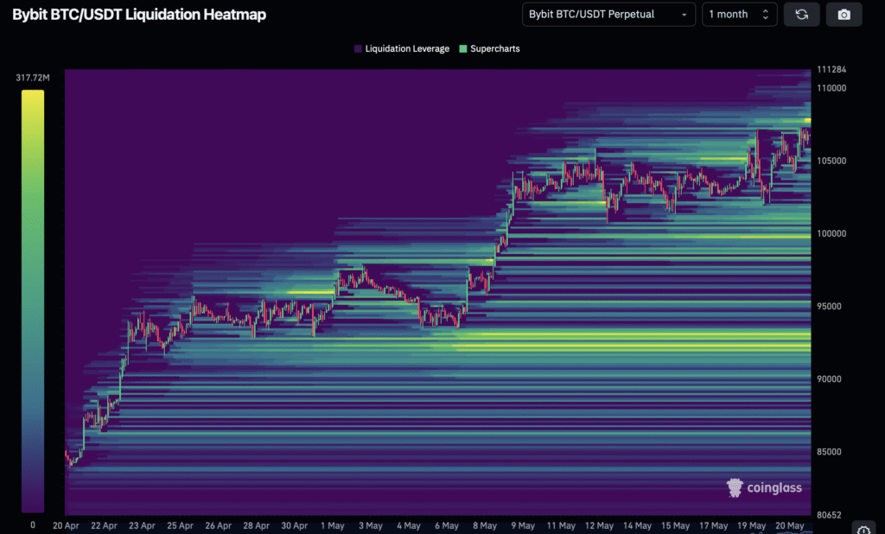Click the 4 May date axis label
885x534 pixels.
(x=409, y=525)
